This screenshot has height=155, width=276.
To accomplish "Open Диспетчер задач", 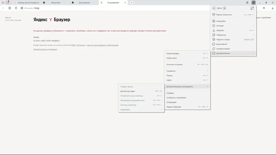I will point(141,91).
